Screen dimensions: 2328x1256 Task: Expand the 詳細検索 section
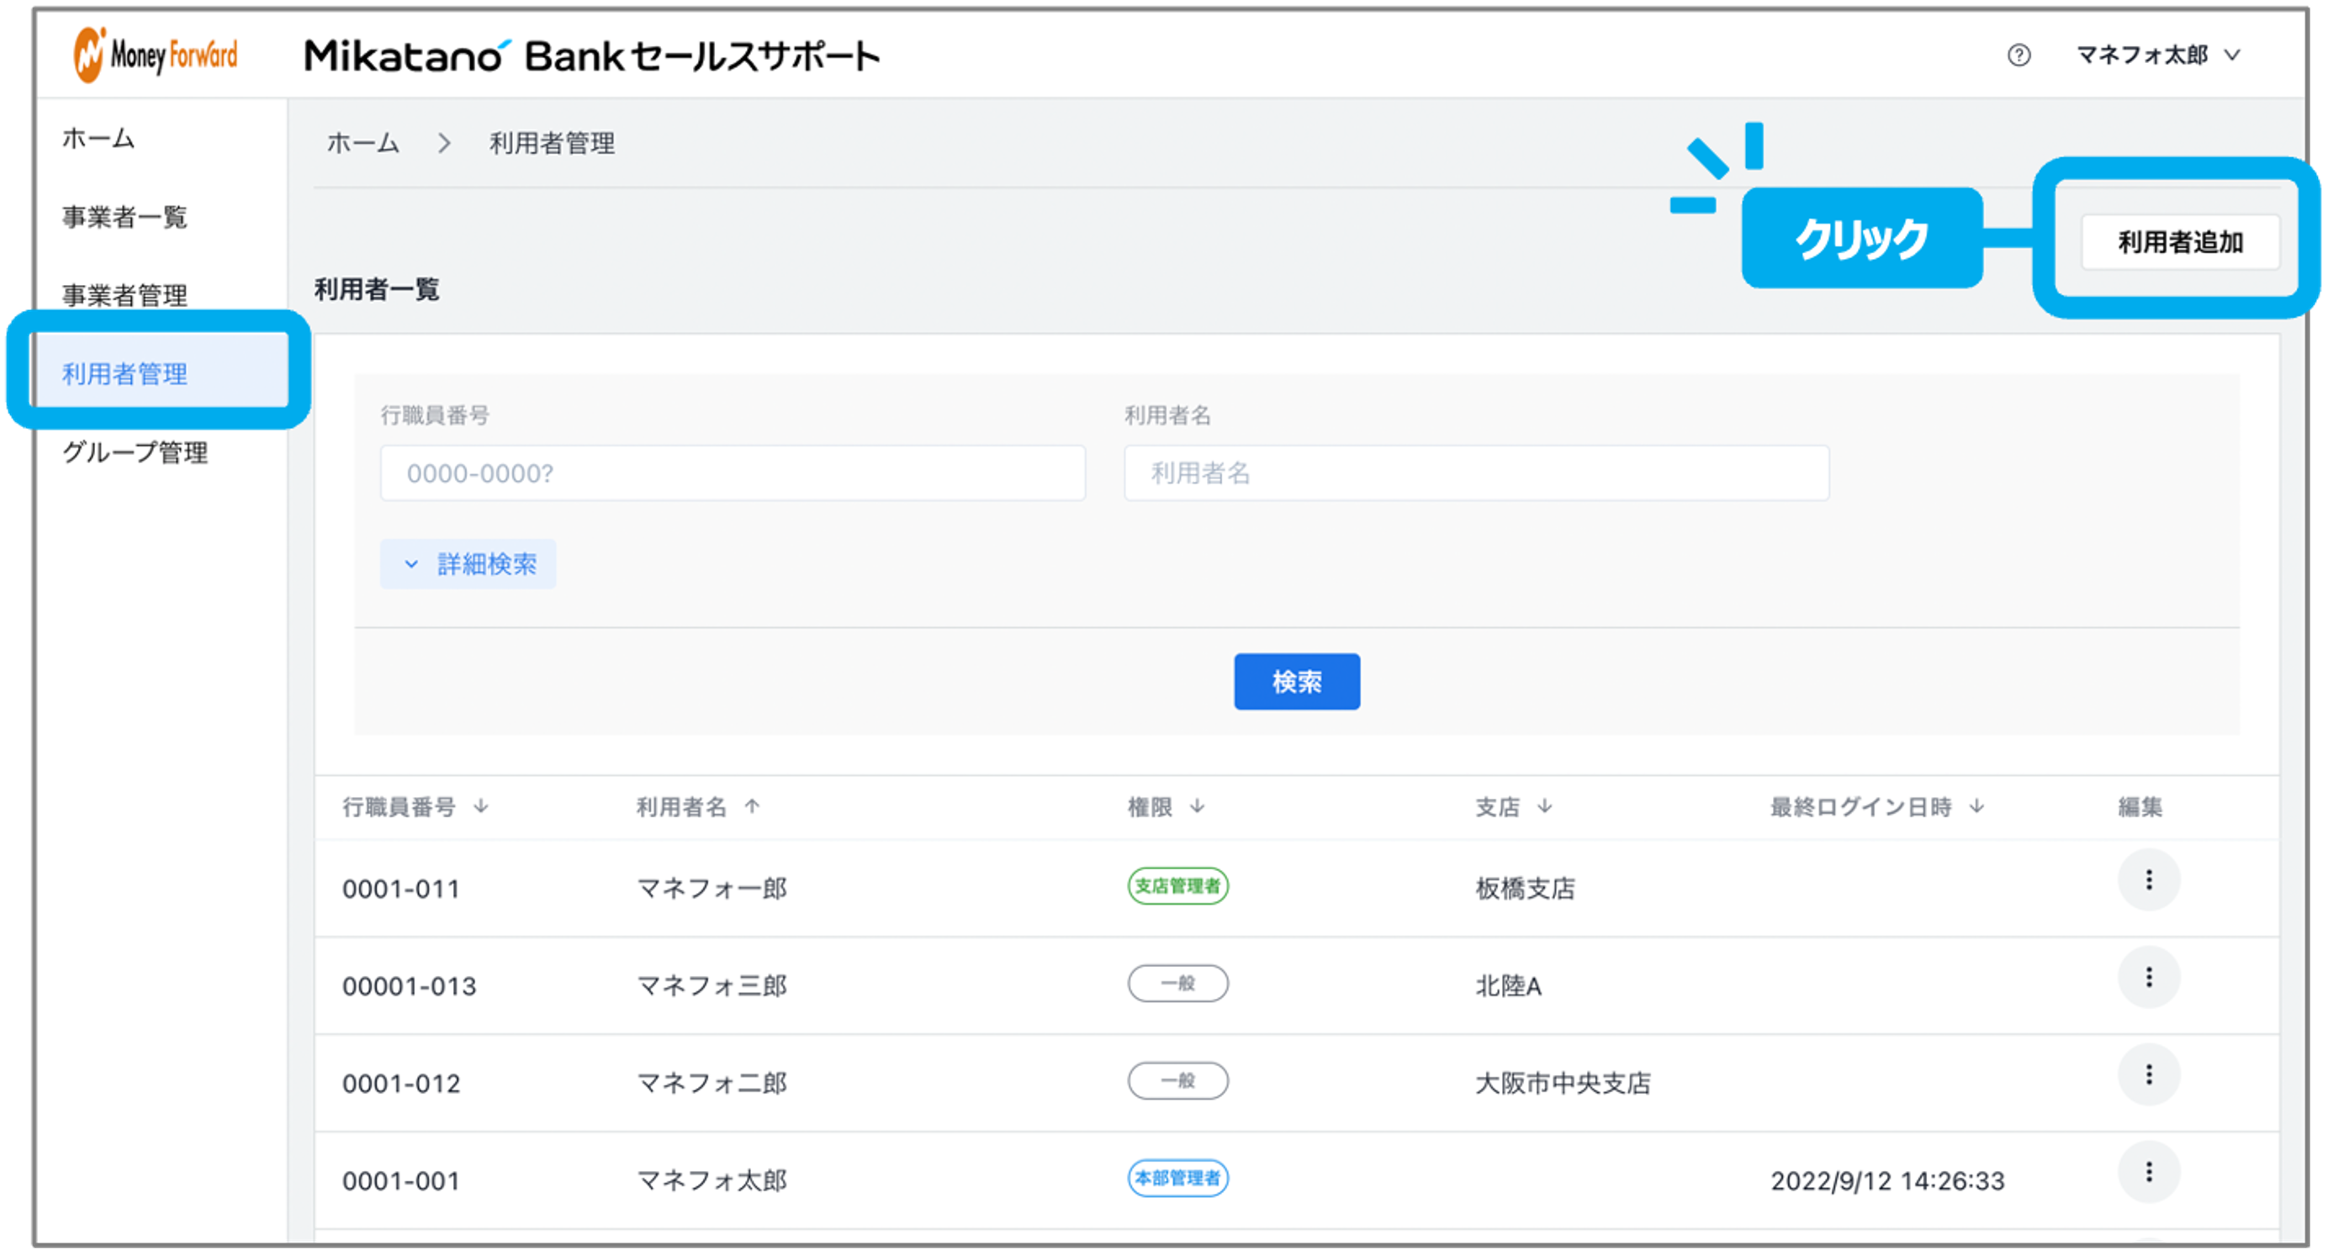(468, 564)
